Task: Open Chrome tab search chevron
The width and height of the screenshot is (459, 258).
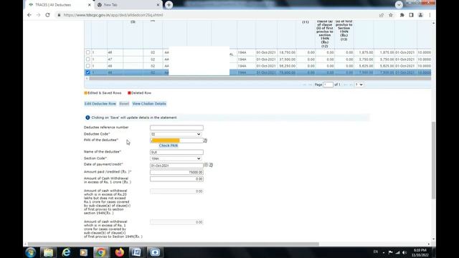Action: (x=399, y=5)
